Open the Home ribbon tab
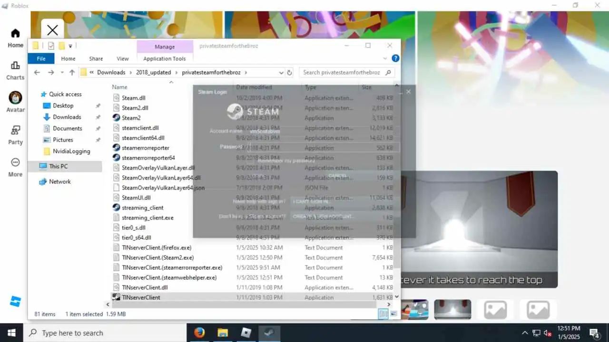 point(68,58)
